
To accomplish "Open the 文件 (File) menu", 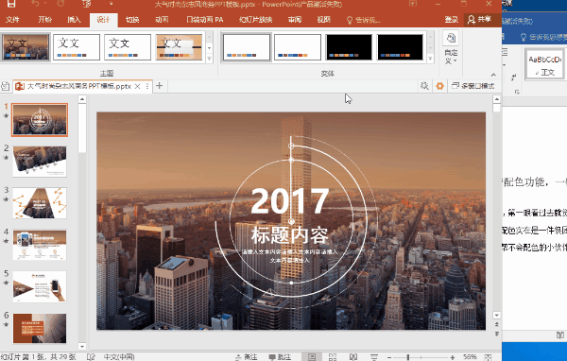I will pyautogui.click(x=12, y=20).
